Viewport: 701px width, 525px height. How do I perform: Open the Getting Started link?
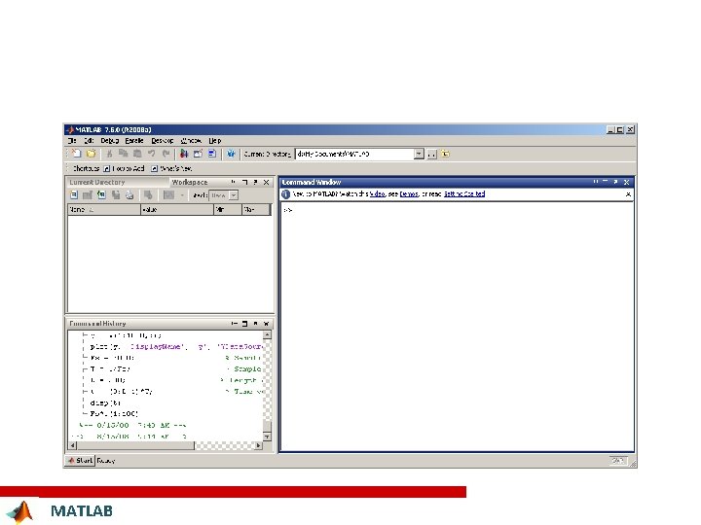(464, 194)
